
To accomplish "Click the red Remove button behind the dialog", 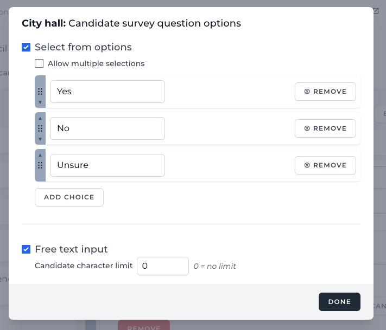I will coord(144,326).
